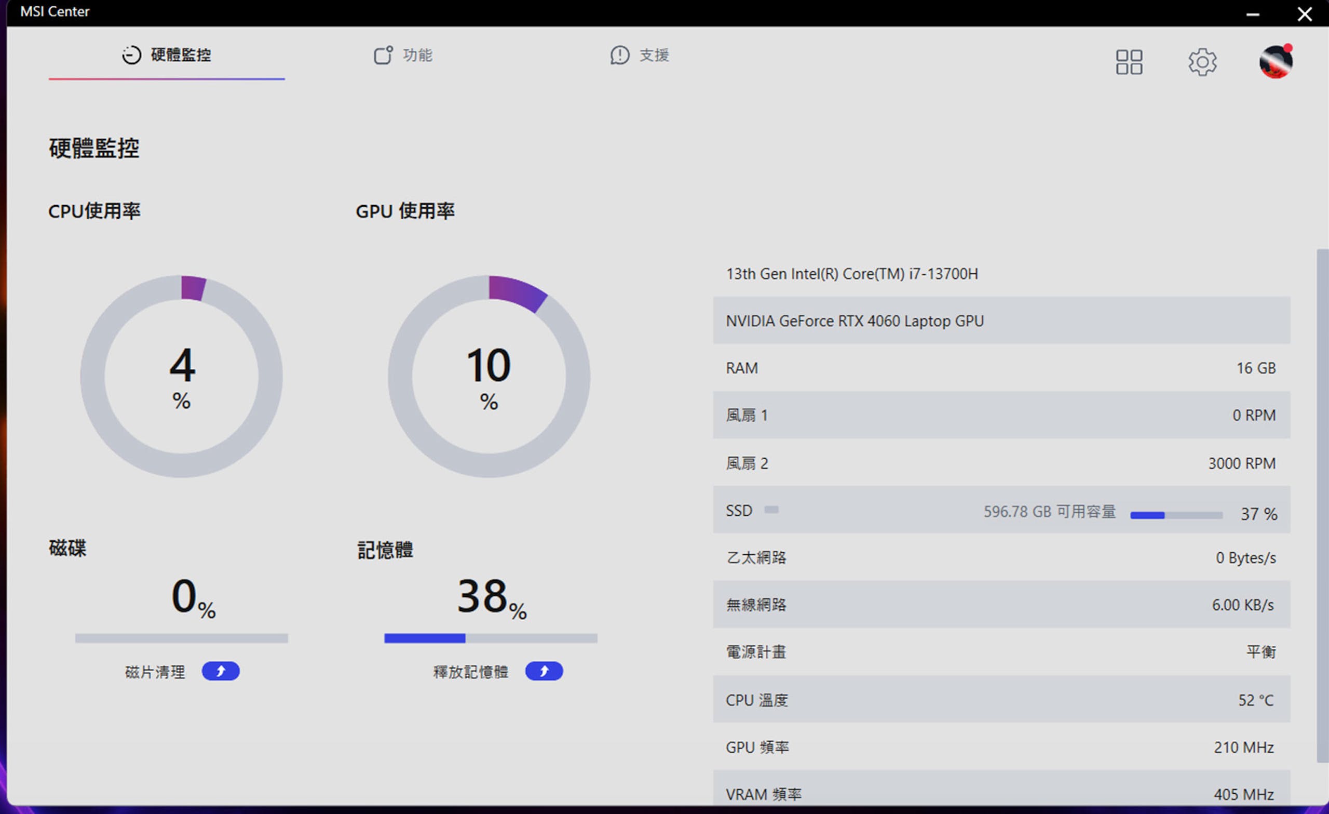Click the 電源計畫 平衡 value

click(1261, 651)
